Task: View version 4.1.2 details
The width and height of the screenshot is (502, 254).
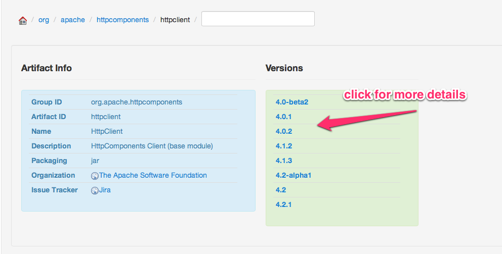Action: click(x=283, y=146)
